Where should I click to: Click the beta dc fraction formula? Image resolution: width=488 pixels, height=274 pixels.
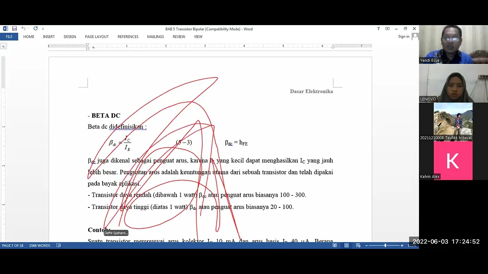tap(120, 143)
